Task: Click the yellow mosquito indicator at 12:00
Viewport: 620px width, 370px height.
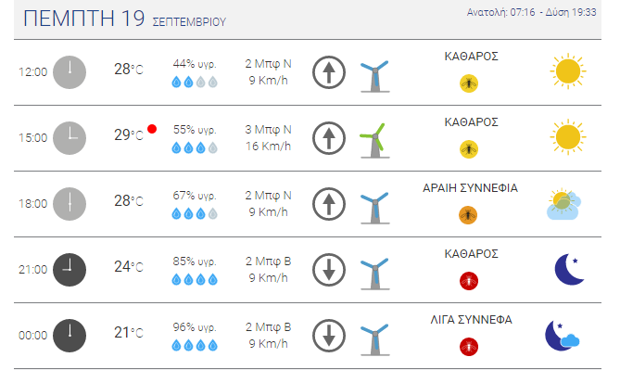Action: click(x=469, y=83)
